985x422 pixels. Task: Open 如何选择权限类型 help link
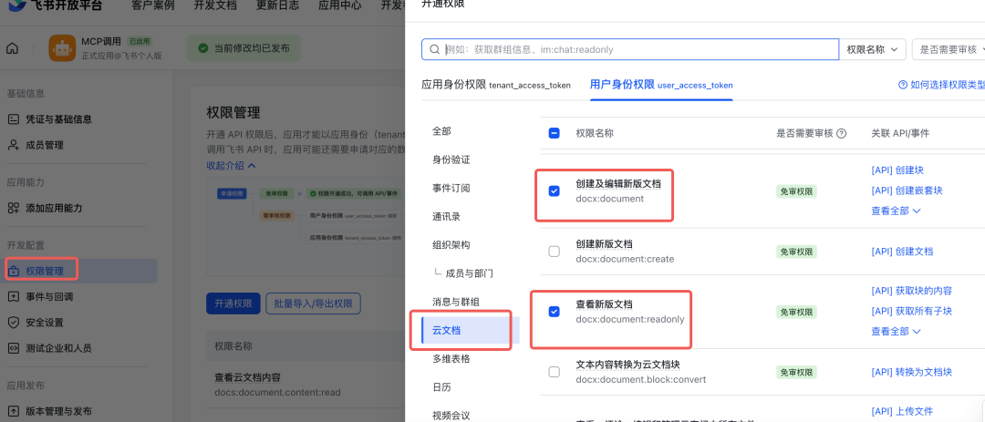948,85
